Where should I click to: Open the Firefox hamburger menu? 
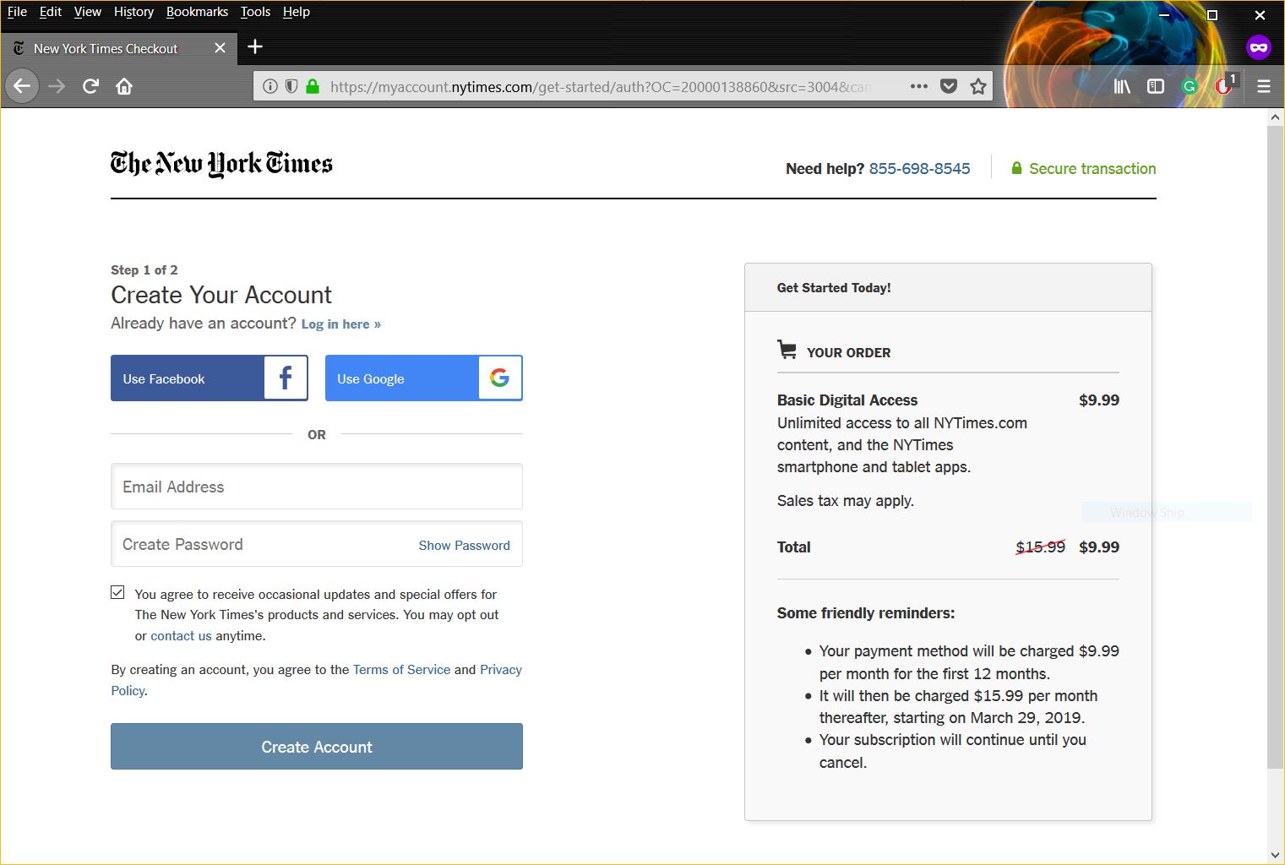click(1264, 86)
